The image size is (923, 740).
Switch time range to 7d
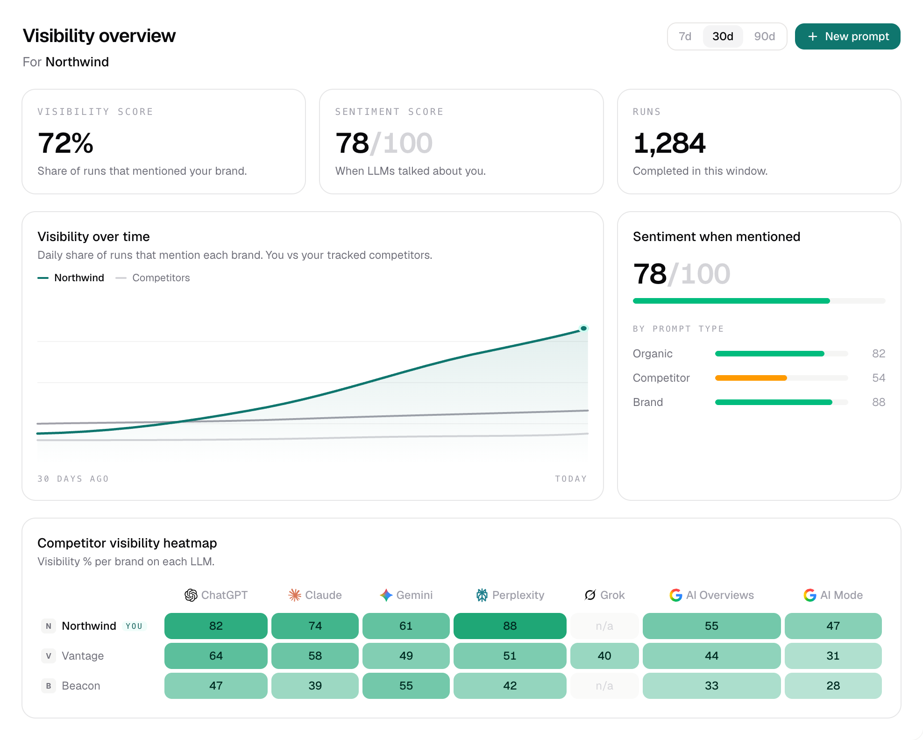click(x=685, y=36)
